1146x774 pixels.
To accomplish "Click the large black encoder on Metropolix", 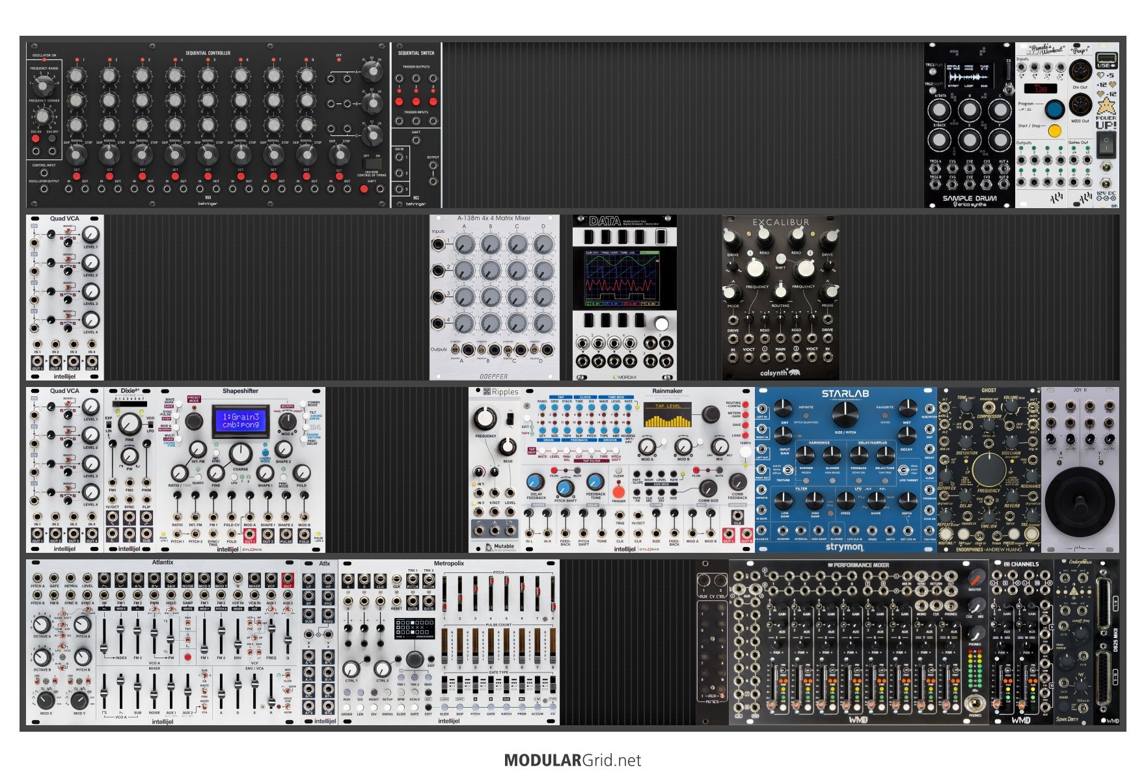I will (x=415, y=660).
